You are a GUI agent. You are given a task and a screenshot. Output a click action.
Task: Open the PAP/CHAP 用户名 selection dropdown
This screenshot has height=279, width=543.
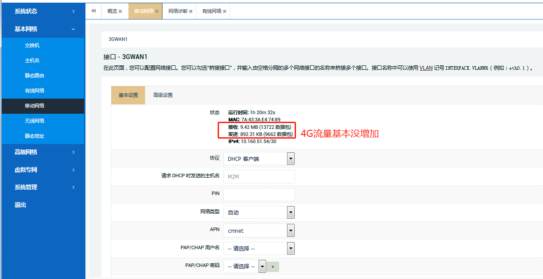290,248
